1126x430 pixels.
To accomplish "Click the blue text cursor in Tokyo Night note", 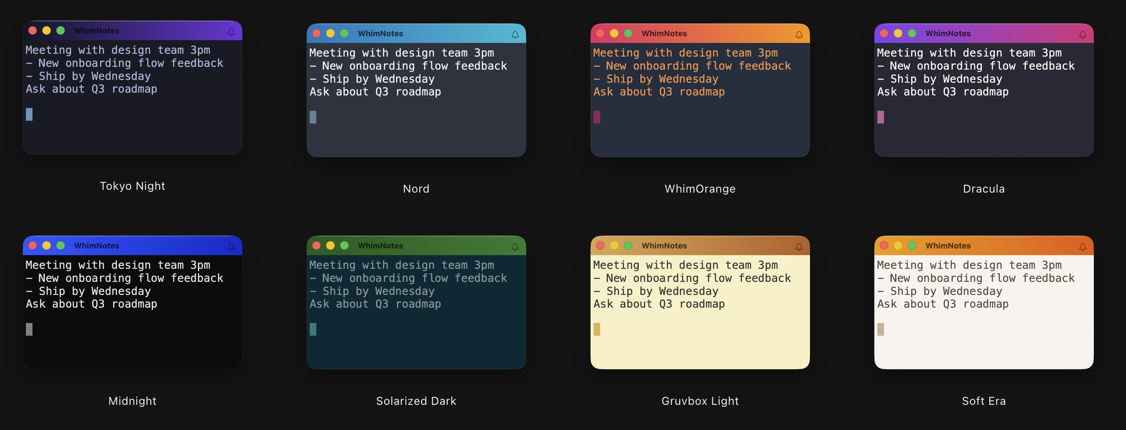I will tap(29, 114).
